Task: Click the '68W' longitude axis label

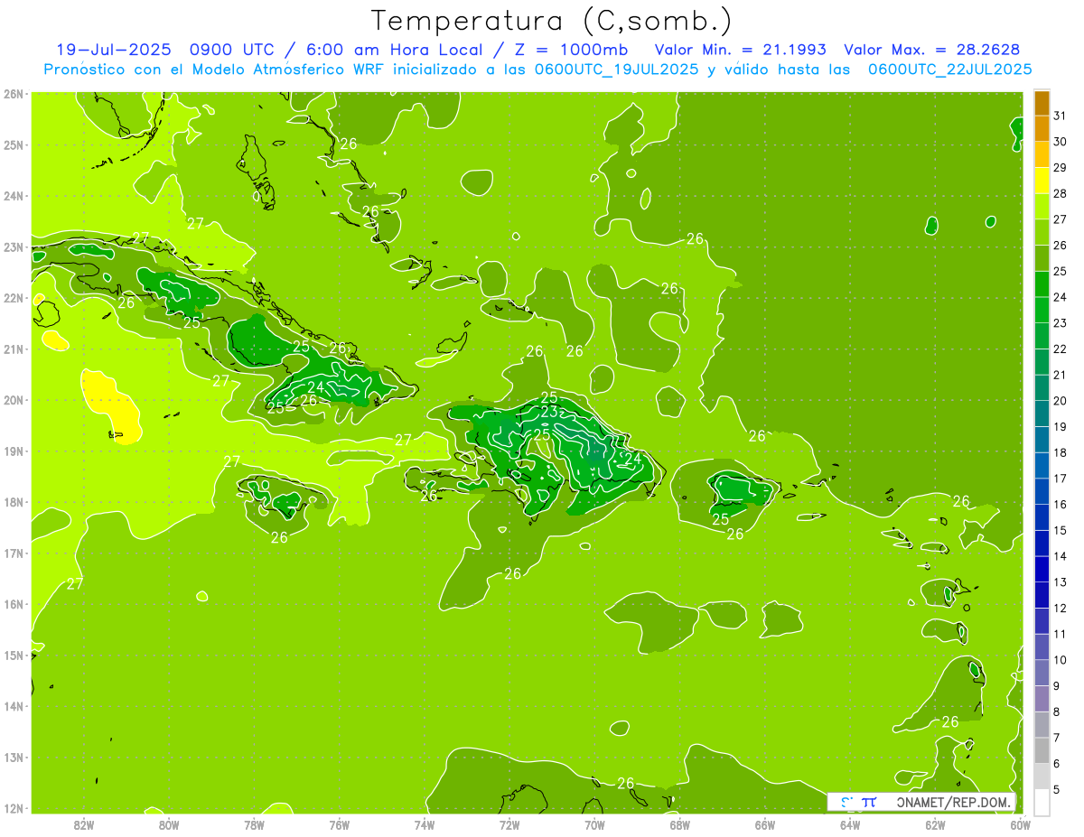Action: pyautogui.click(x=679, y=824)
